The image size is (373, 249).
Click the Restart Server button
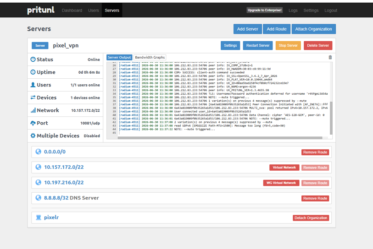(258, 45)
